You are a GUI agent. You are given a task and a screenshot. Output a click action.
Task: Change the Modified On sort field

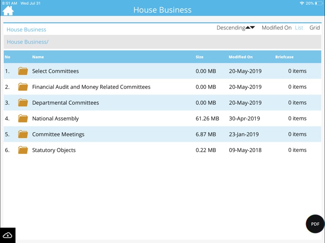pyautogui.click(x=276, y=28)
